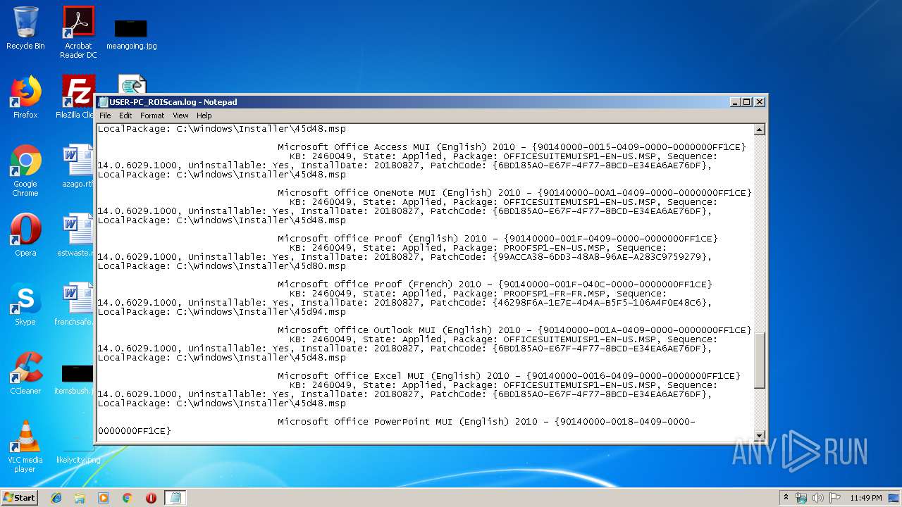Click the Notepad vertical scrollbar thumb

(x=760, y=360)
